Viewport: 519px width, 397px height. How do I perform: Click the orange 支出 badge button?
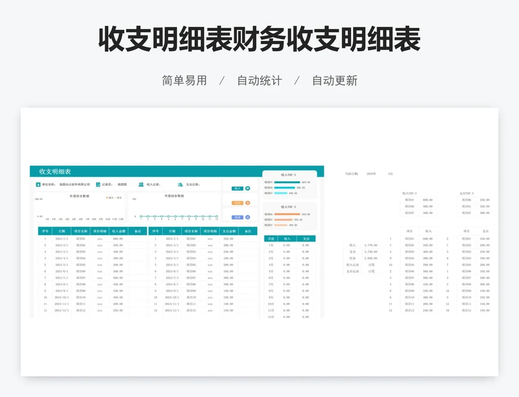pos(237,203)
